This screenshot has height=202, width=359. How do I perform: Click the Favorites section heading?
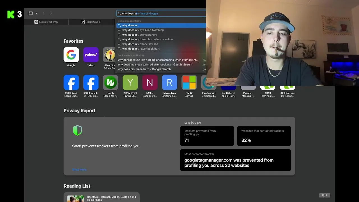73,41
